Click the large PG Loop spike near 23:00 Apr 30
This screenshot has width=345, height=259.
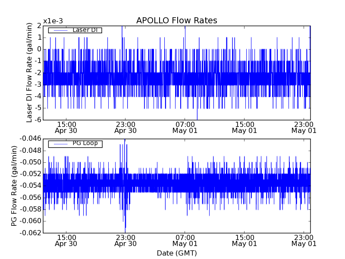125,216
